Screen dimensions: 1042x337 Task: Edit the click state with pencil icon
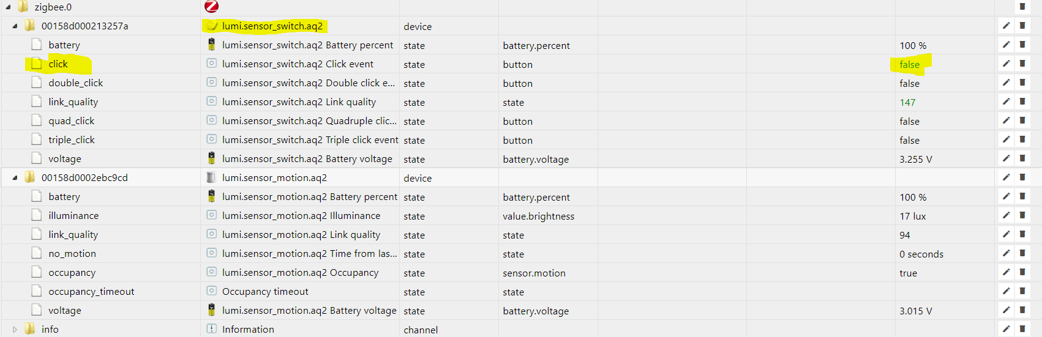tap(1006, 64)
